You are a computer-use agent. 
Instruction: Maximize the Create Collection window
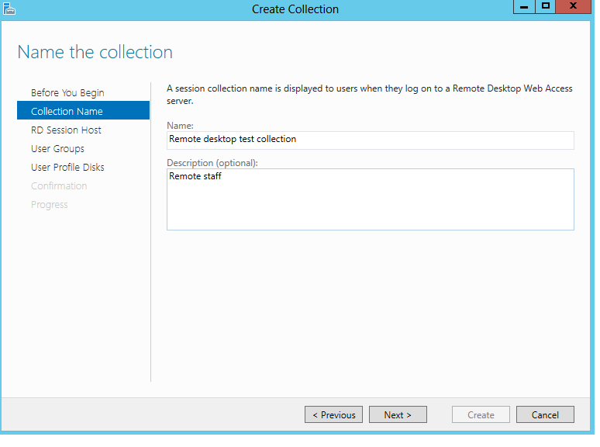[x=545, y=6]
